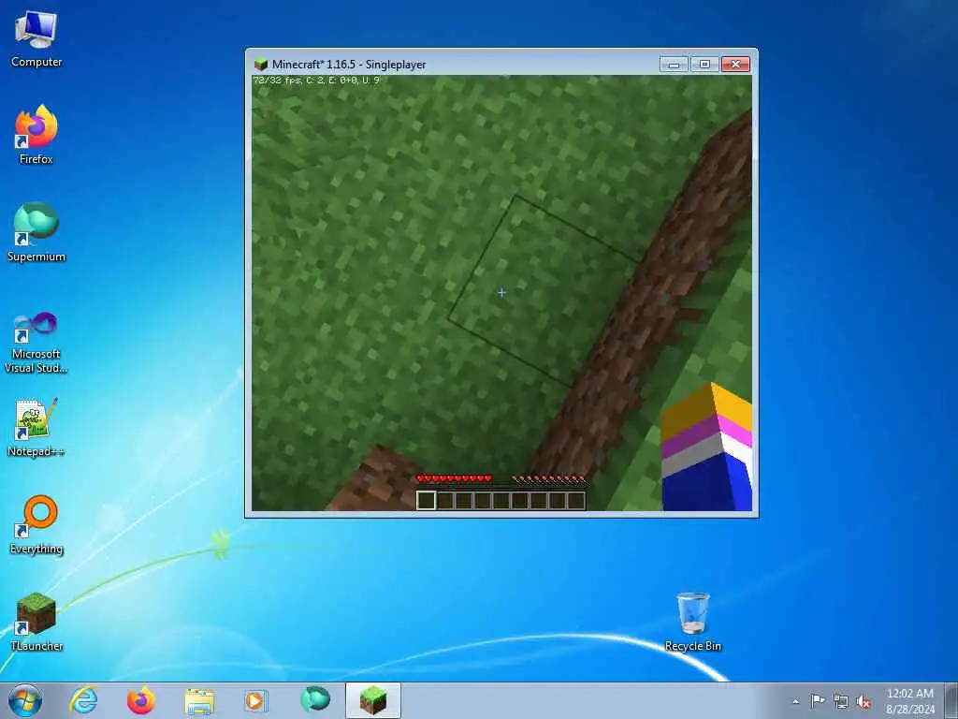Viewport: 958px width, 719px height.
Task: Select the Supermium desktop shortcut
Action: pyautogui.click(x=36, y=232)
